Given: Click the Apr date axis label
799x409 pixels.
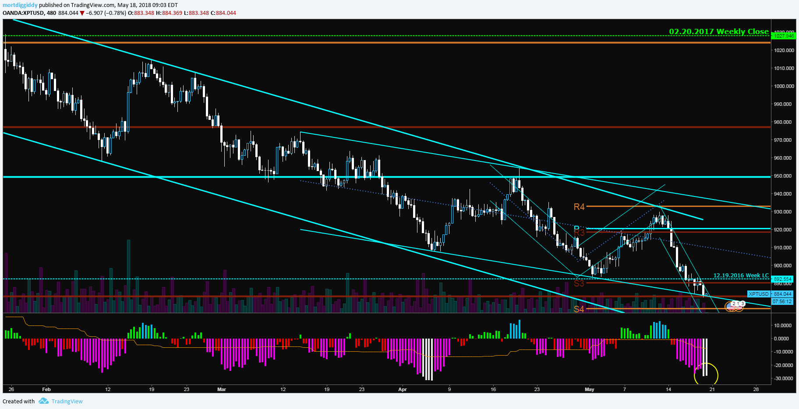Looking at the screenshot, I should 403,389.
